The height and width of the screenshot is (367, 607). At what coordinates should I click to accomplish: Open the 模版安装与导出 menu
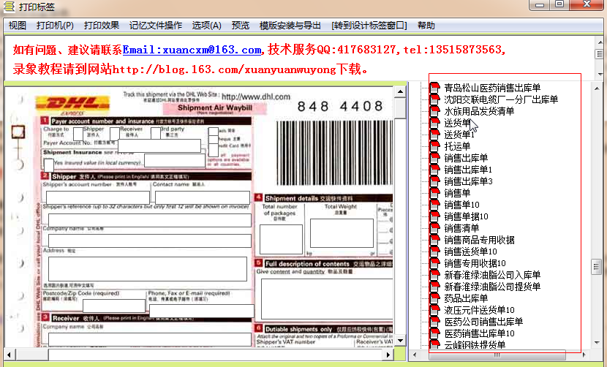(290, 26)
